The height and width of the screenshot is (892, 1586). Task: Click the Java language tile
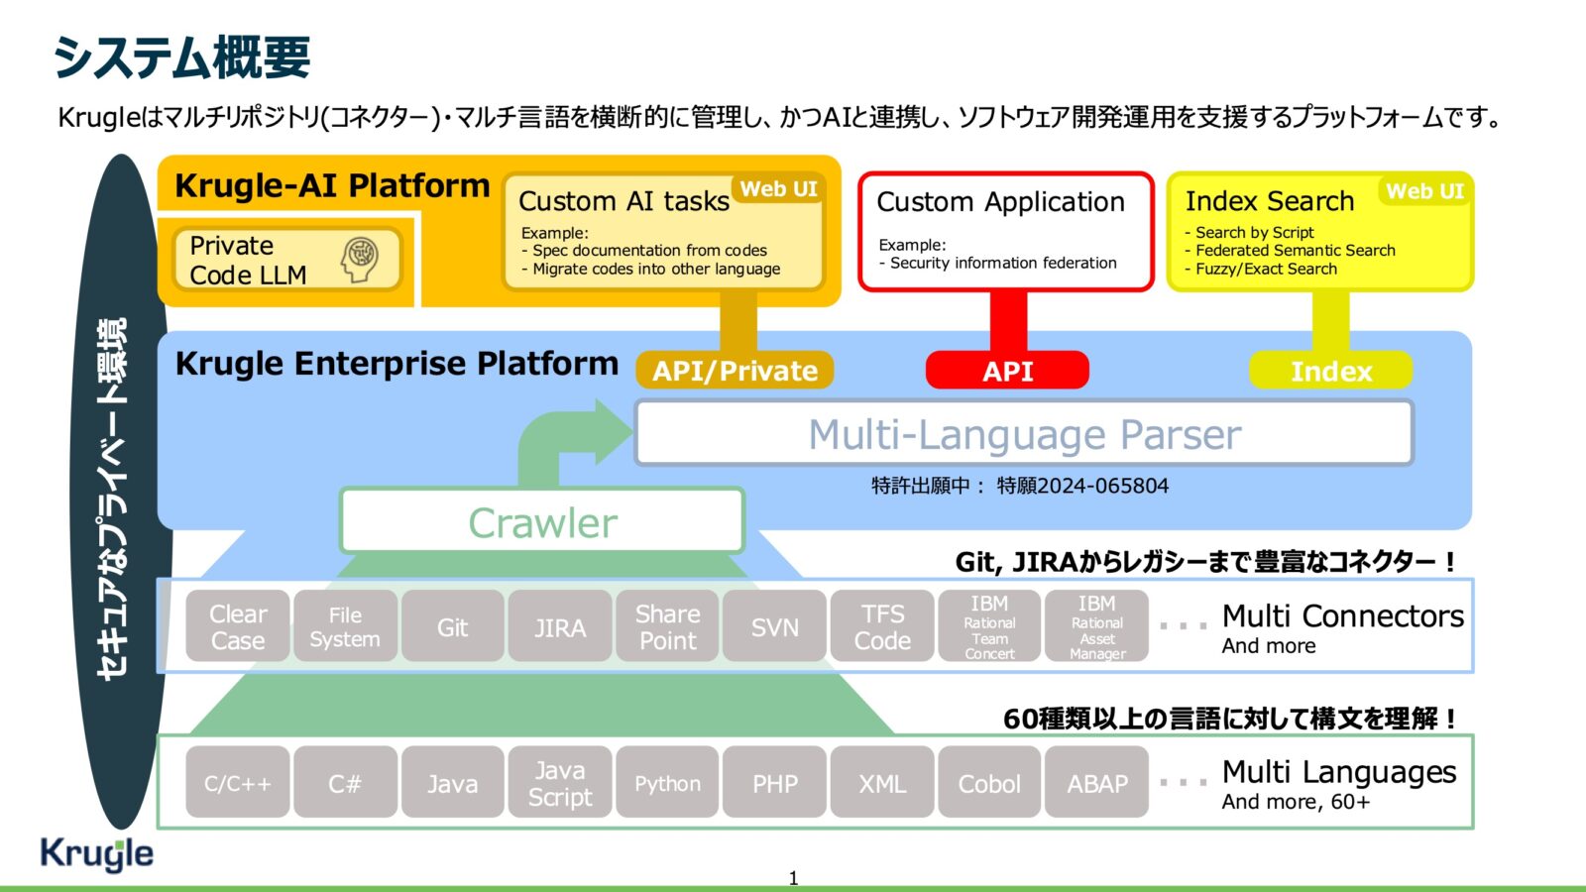click(452, 783)
